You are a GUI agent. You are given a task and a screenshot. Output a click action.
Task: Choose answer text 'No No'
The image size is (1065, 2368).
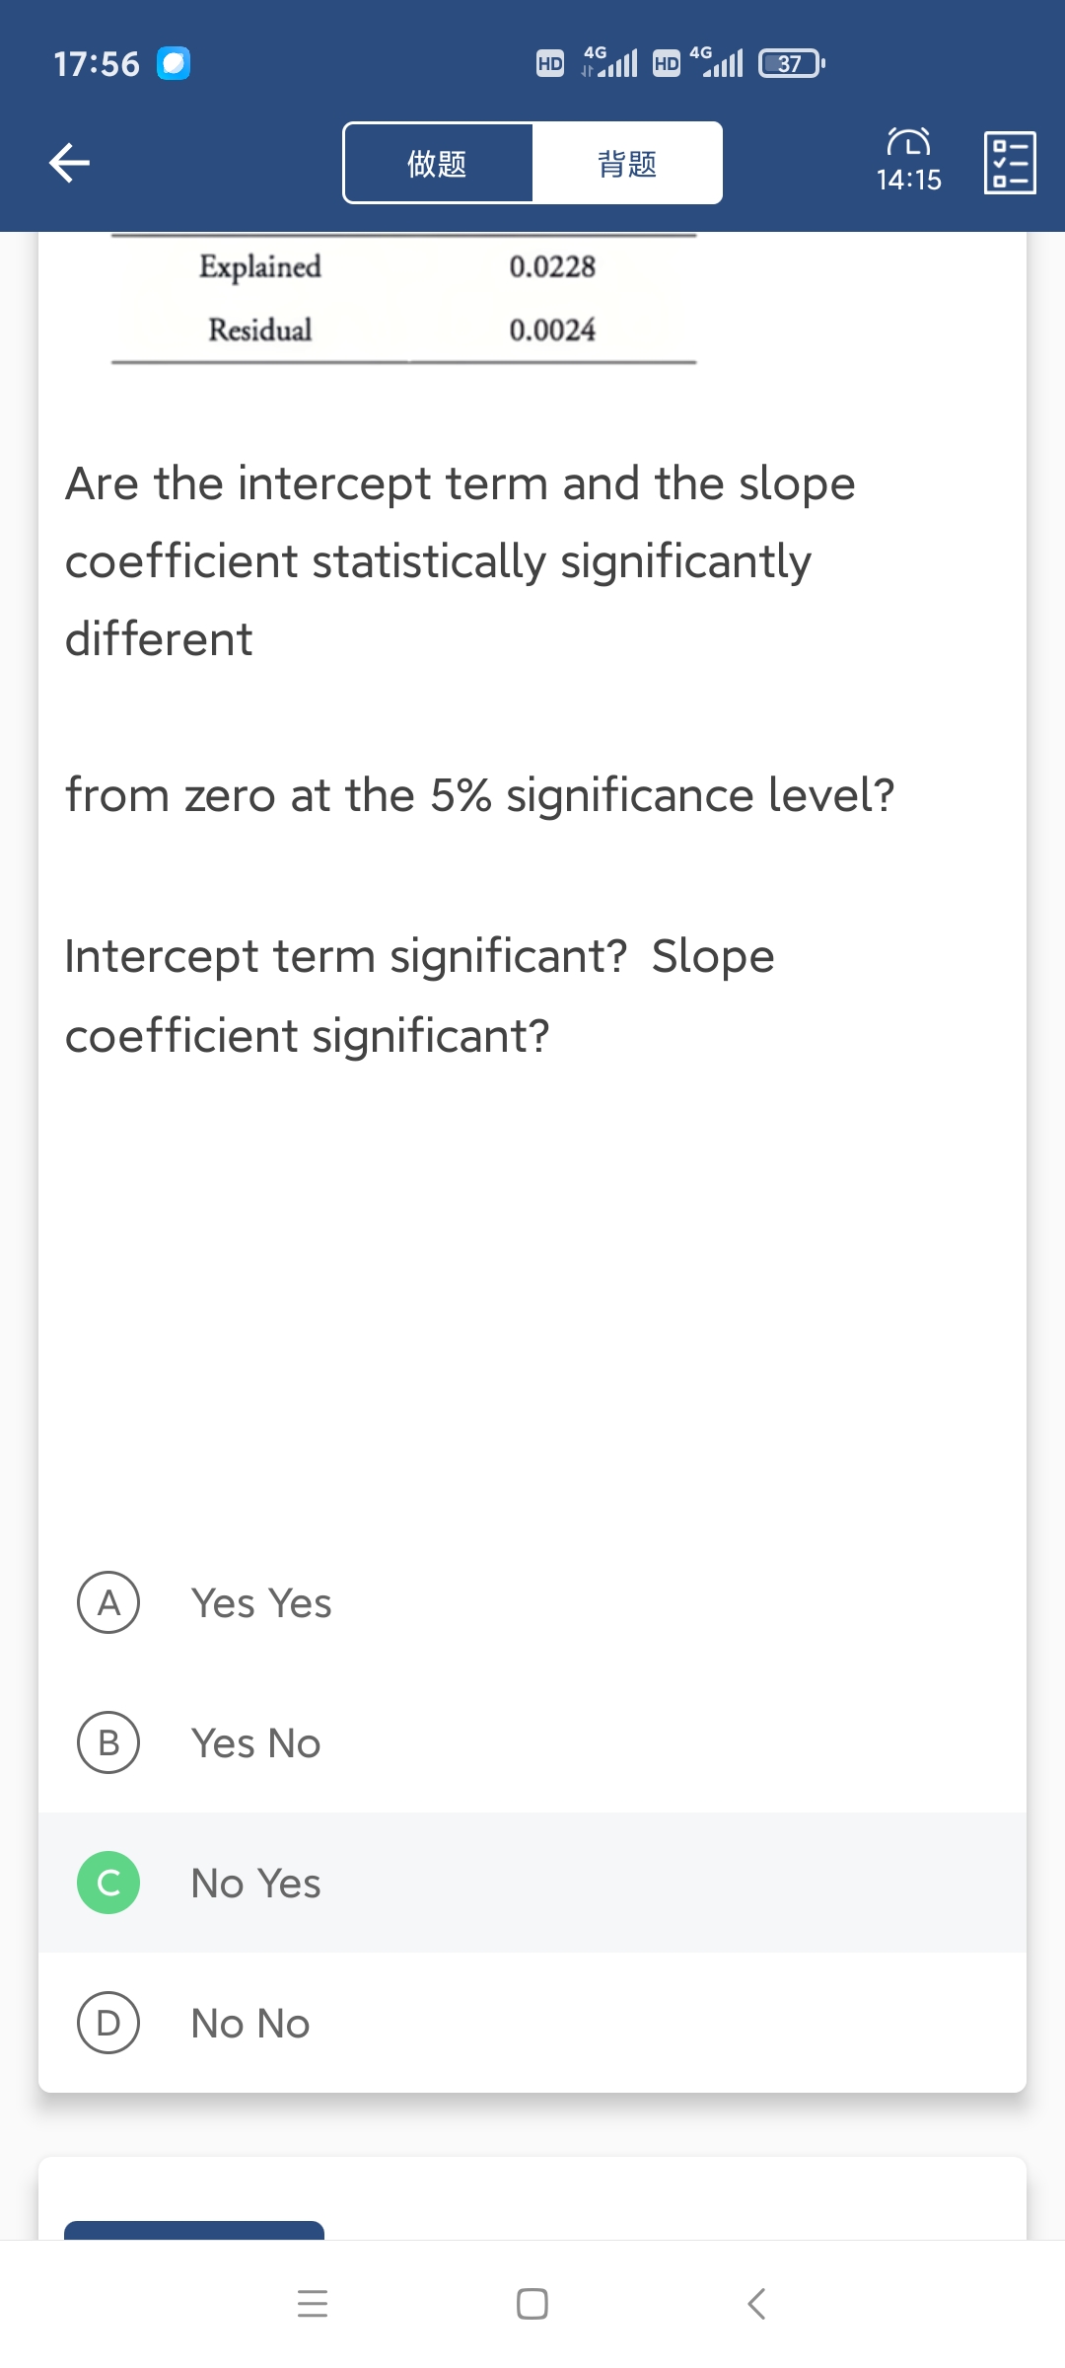point(250,2024)
